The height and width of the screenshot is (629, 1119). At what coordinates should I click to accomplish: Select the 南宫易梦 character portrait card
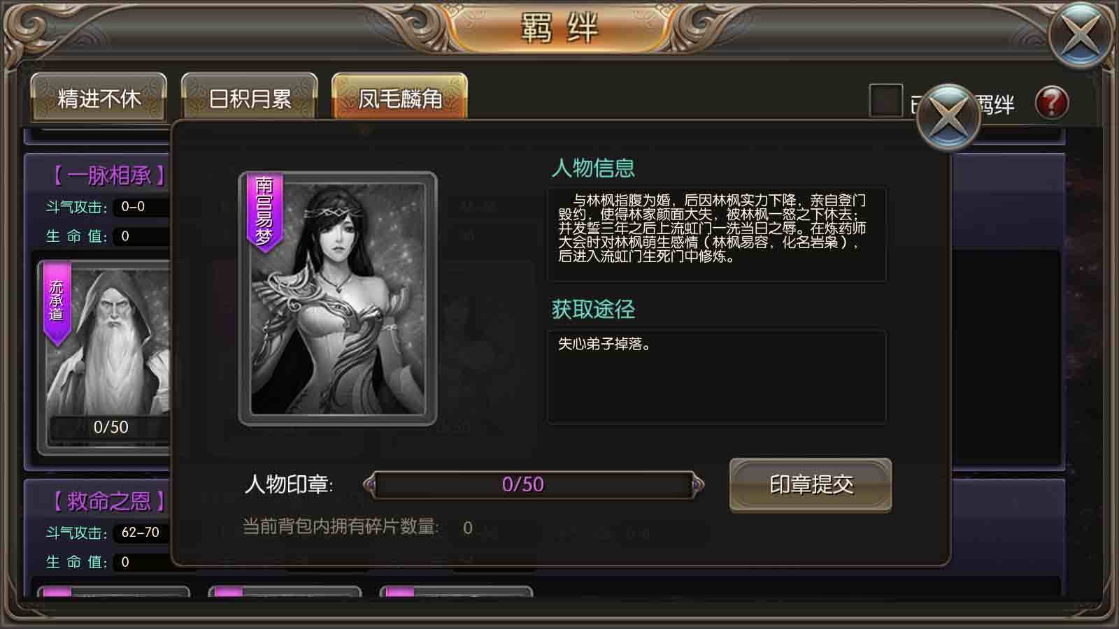click(338, 299)
